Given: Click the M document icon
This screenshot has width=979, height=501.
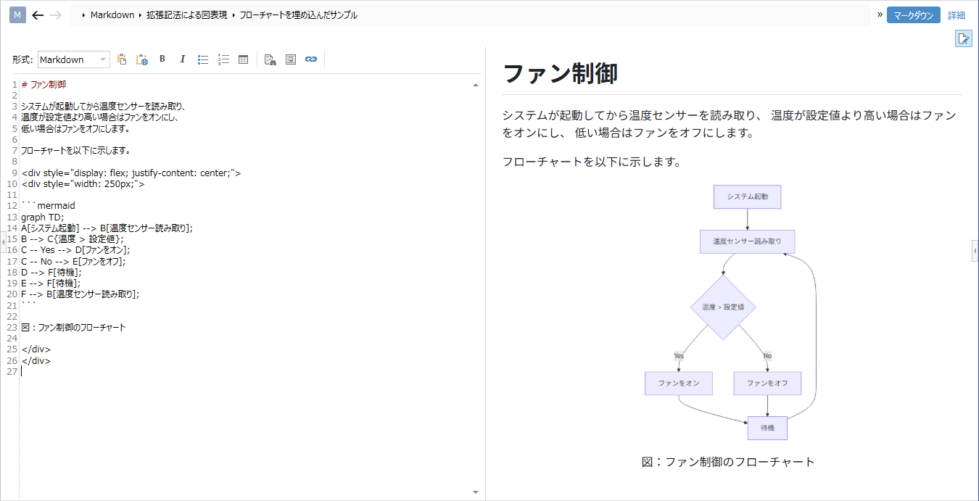Looking at the screenshot, I should coord(18,15).
